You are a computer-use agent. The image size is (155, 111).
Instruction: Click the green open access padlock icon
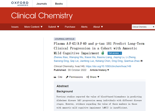pyautogui.click(x=103, y=53)
